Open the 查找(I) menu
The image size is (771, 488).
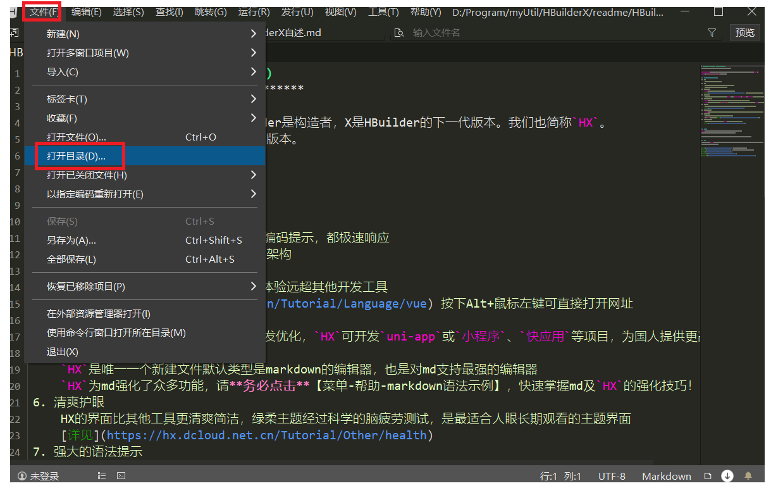coord(170,12)
